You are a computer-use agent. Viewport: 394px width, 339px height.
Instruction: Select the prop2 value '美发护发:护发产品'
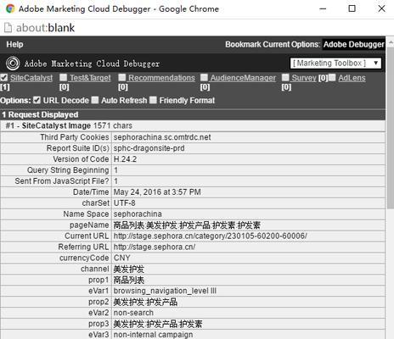click(145, 302)
